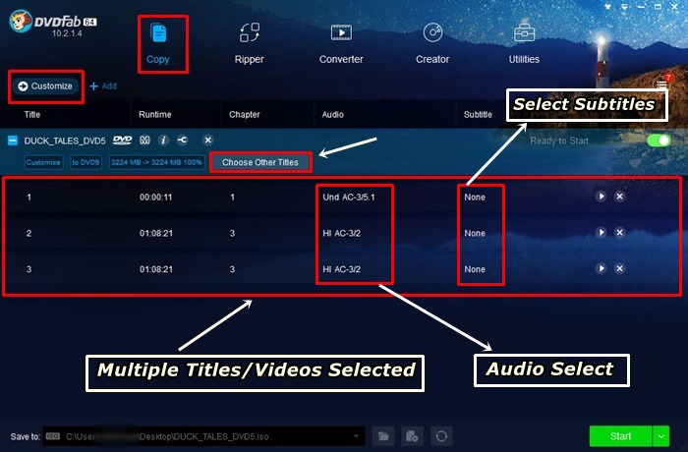Click the 3224 MB 100% size tag

pos(156,162)
